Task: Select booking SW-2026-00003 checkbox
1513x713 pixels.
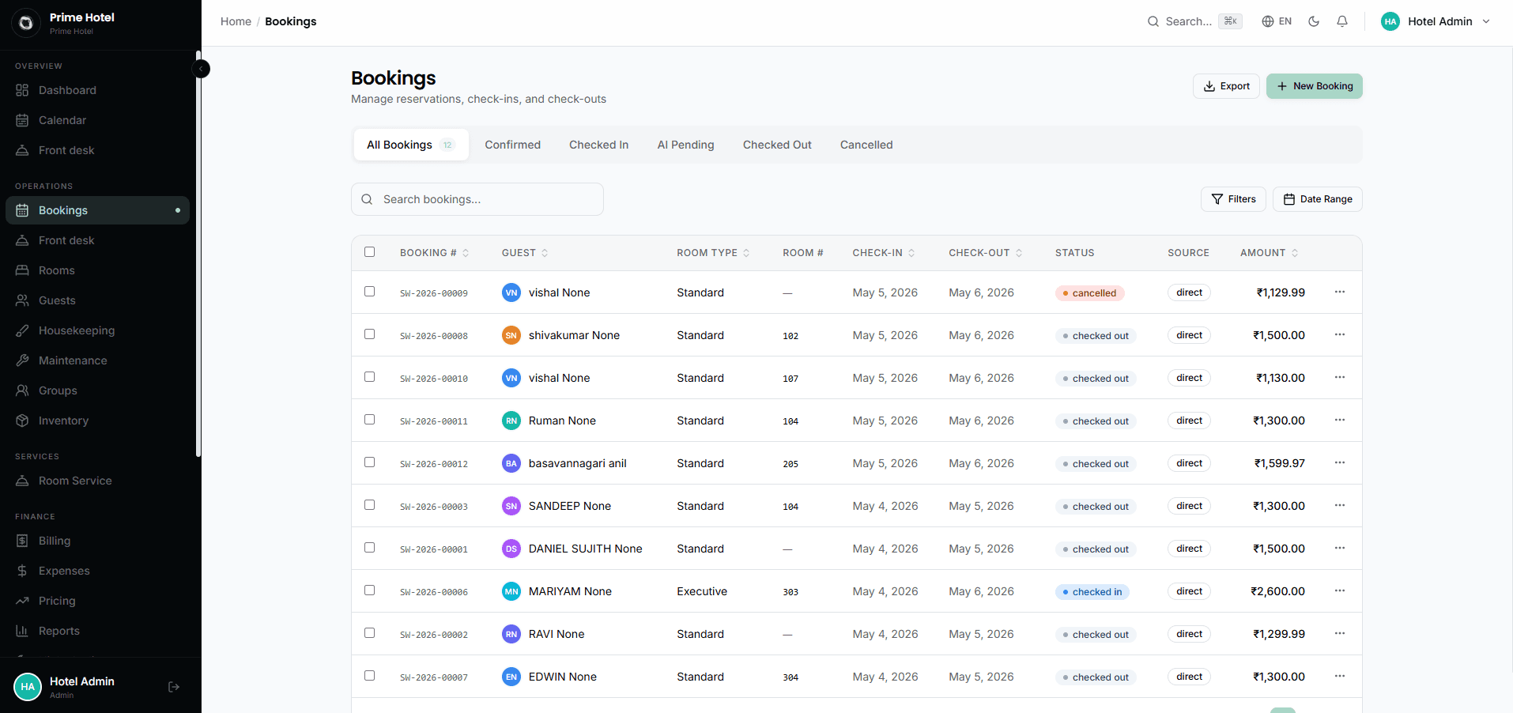Action: pos(369,505)
